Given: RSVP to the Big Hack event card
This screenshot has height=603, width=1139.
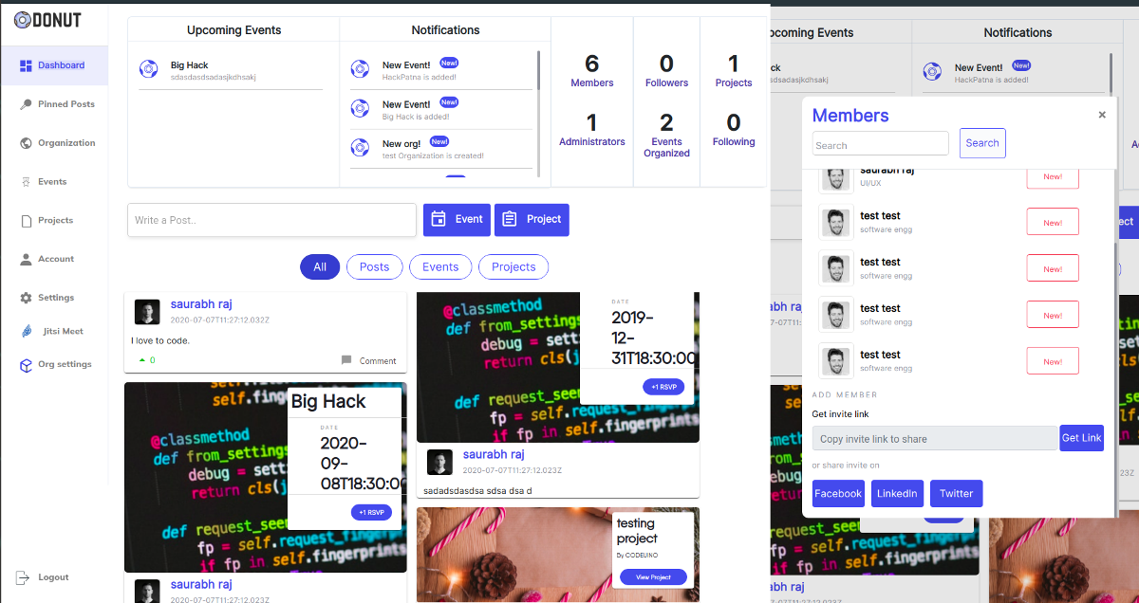Looking at the screenshot, I should coord(371,512).
